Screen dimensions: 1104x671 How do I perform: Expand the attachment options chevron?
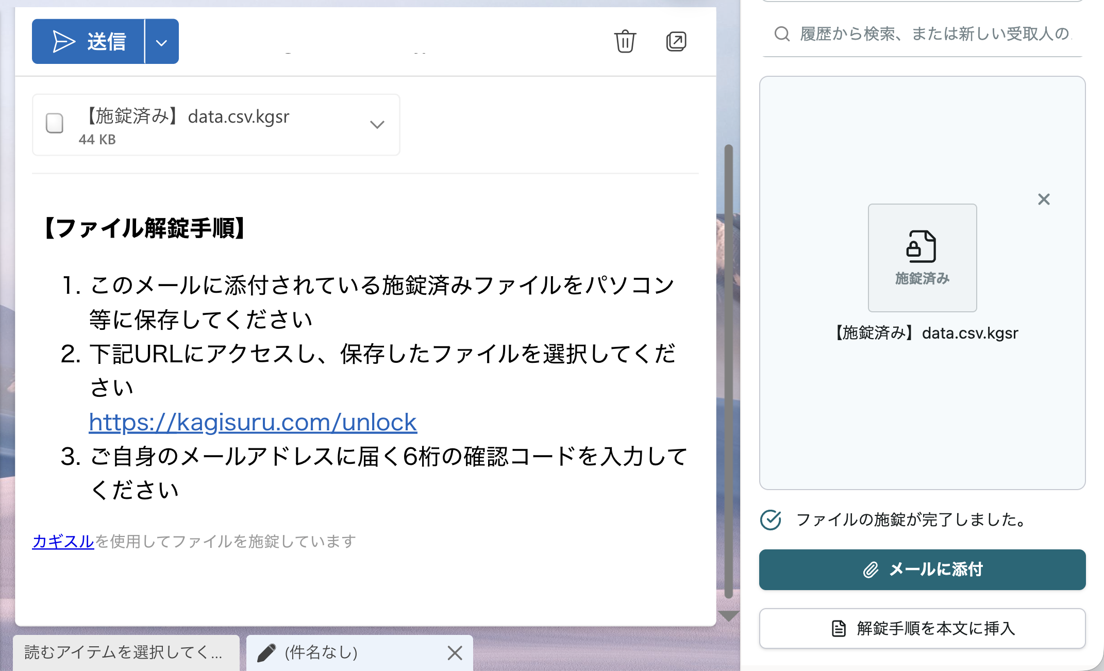[x=377, y=124]
